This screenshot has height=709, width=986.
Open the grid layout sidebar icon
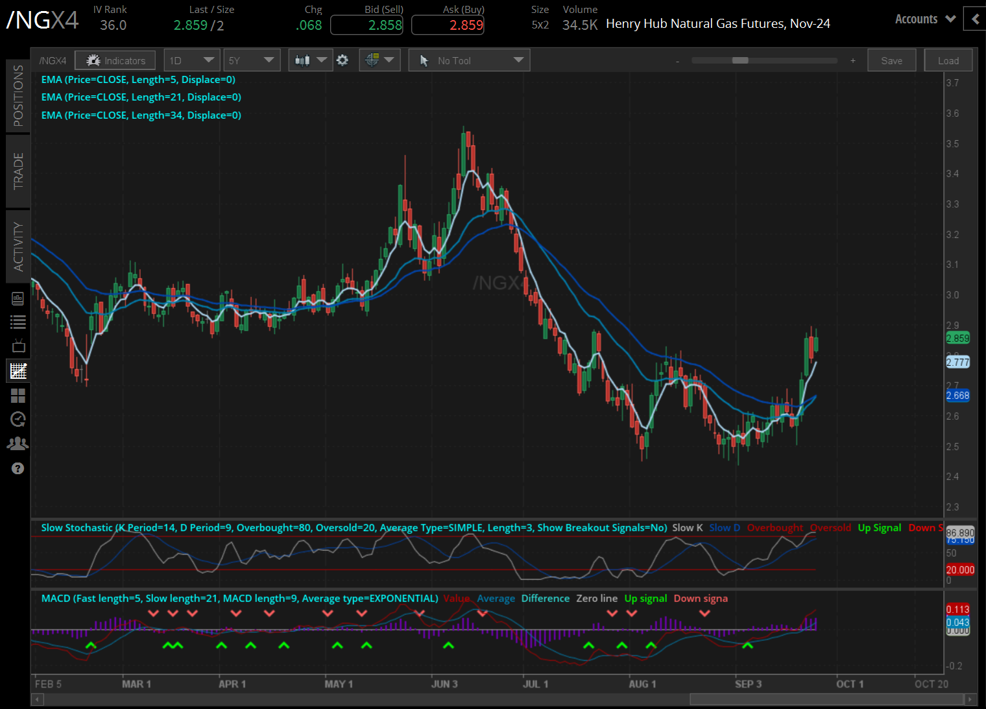(x=18, y=396)
